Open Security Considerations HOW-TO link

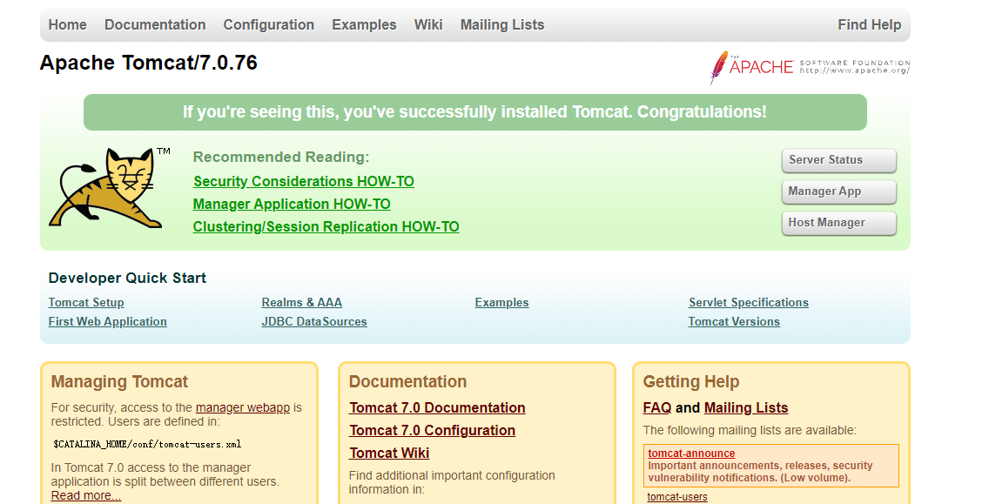click(303, 182)
